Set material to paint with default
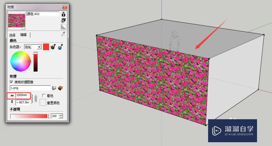Screen dimensions: 272x146 63,27
